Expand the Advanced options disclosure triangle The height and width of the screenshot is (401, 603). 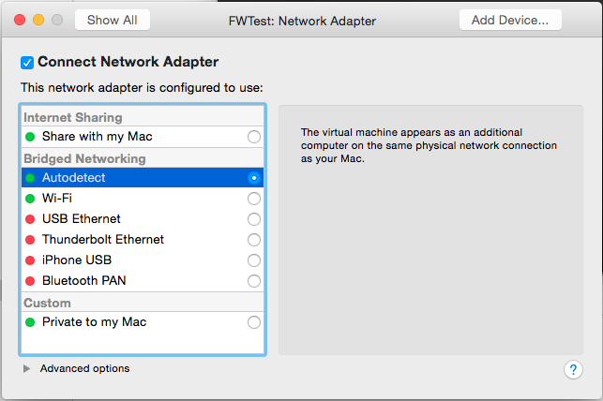click(x=26, y=369)
